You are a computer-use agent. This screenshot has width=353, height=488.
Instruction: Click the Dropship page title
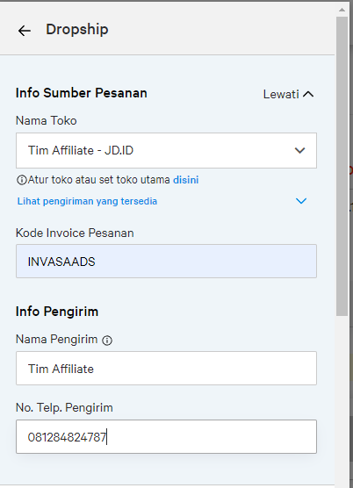tap(77, 30)
